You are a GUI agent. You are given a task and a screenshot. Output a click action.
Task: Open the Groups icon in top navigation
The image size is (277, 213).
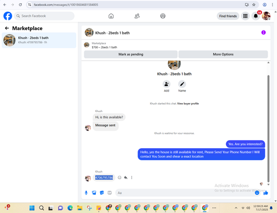pos(163,16)
